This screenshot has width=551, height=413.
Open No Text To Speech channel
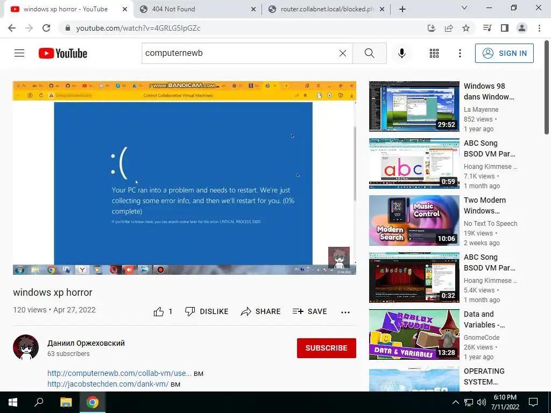click(x=491, y=224)
